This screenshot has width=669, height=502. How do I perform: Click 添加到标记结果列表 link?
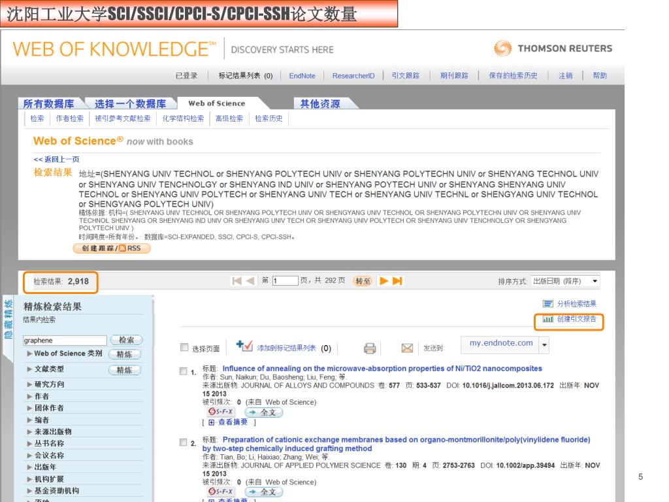pyautogui.click(x=286, y=348)
